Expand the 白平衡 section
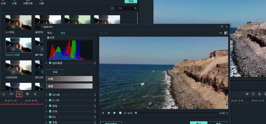Screen dimensions: 266x124 46,95
